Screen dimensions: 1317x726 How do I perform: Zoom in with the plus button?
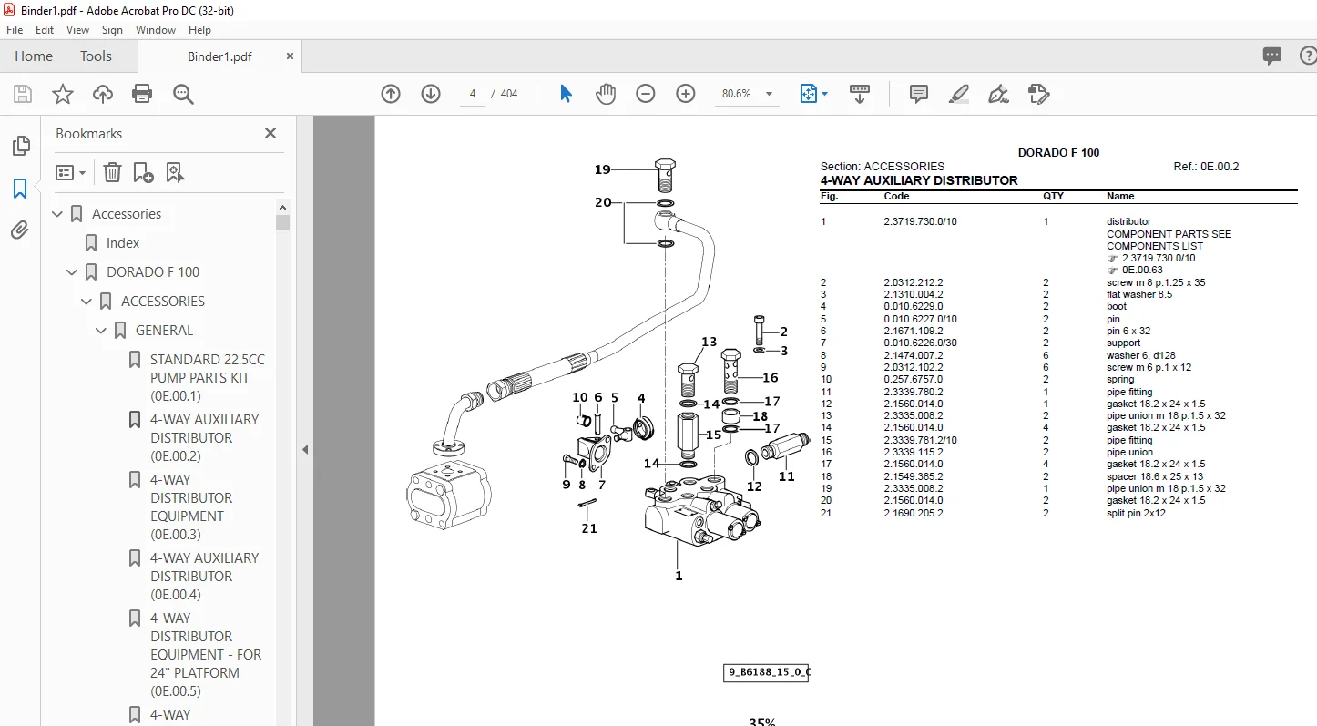[x=686, y=94]
